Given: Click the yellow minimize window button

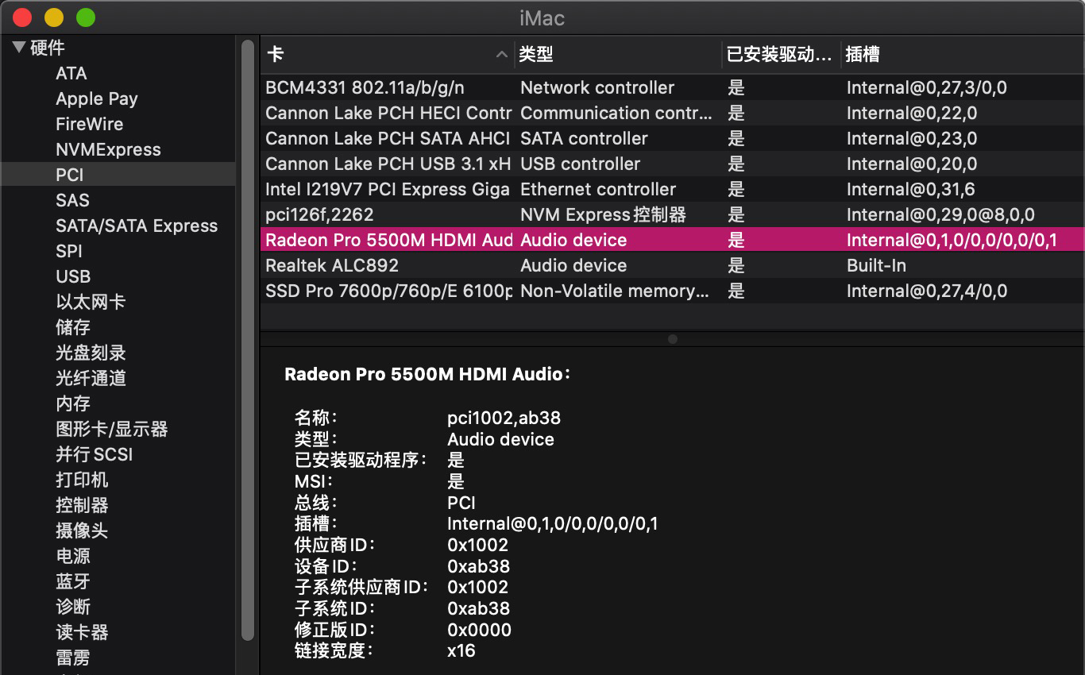Looking at the screenshot, I should (54, 17).
